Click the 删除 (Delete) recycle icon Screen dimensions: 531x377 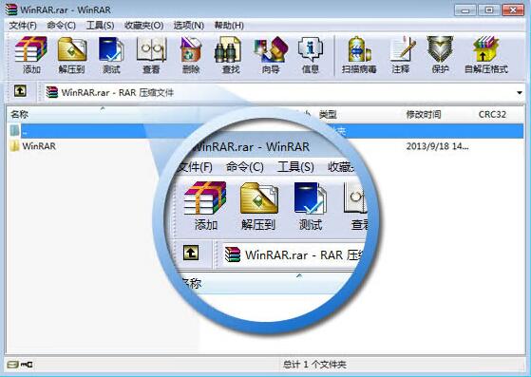191,55
